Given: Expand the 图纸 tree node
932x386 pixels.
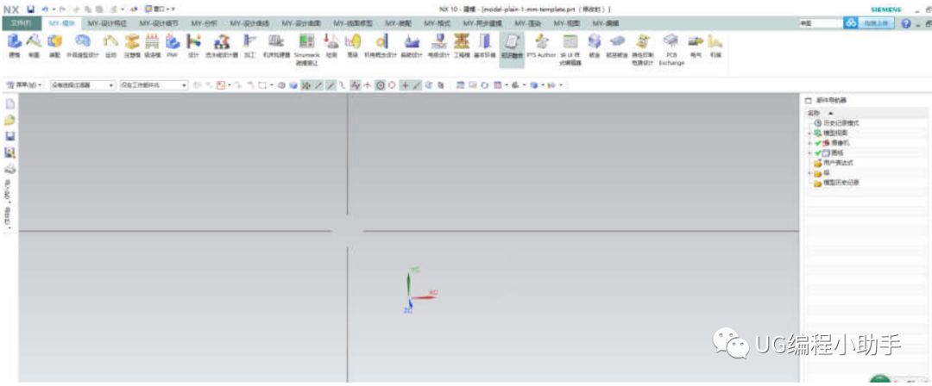Looking at the screenshot, I should (809, 153).
